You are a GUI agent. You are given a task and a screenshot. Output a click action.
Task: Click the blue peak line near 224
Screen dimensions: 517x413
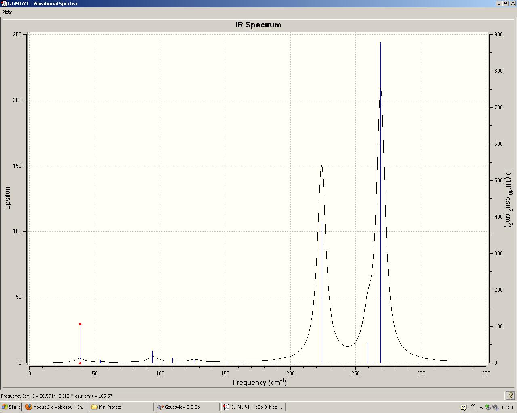(322, 292)
